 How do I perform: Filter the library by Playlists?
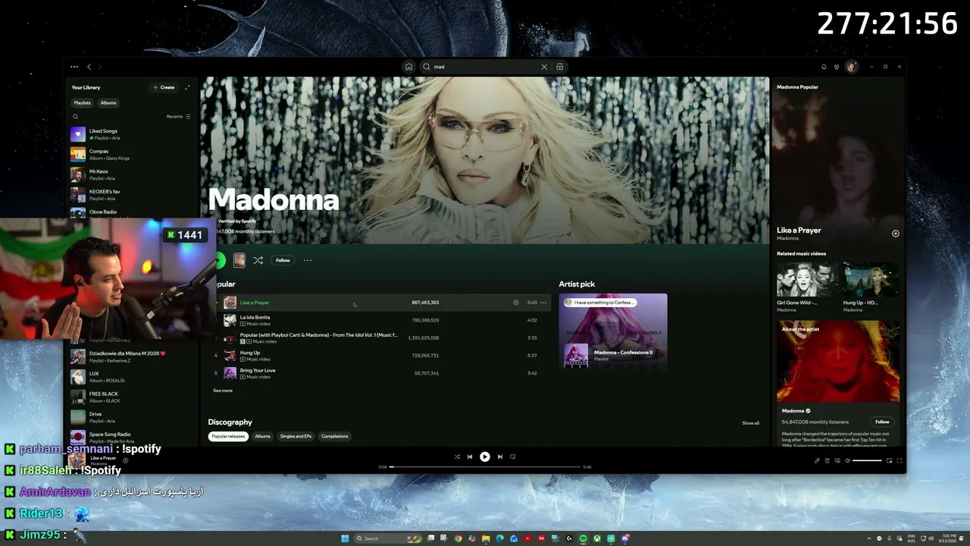point(82,103)
